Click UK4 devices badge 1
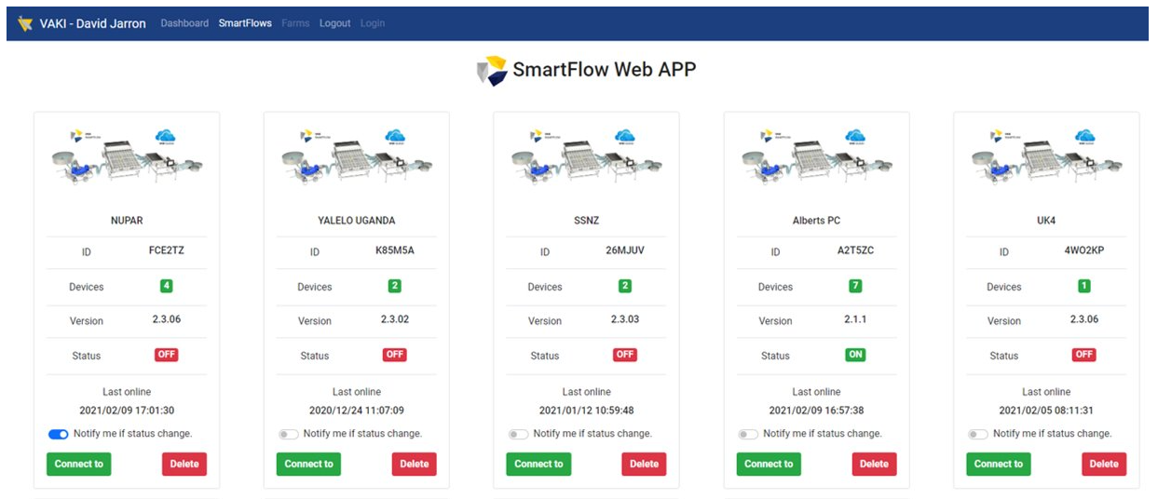The image size is (1158, 499). tap(1084, 286)
